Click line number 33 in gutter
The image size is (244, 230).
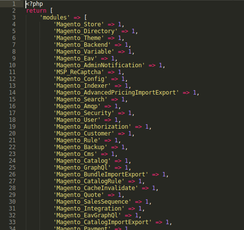(12, 222)
